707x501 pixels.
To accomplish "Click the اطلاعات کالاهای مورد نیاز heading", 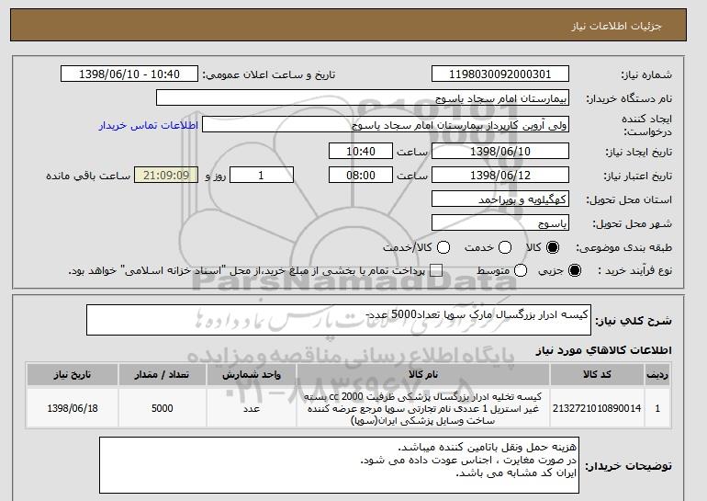I will click(603, 350).
